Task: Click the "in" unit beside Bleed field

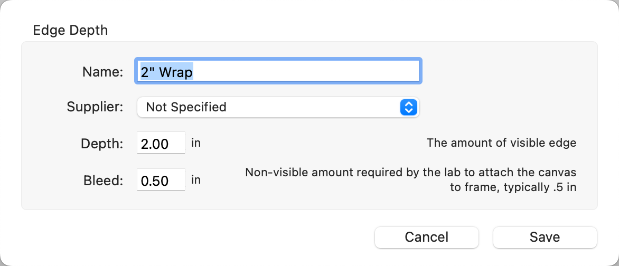Action: (x=196, y=180)
